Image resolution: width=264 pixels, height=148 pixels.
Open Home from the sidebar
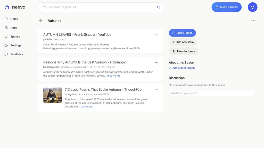14,19
